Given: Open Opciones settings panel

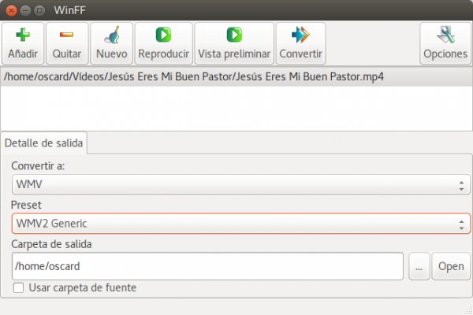Looking at the screenshot, I should (445, 43).
